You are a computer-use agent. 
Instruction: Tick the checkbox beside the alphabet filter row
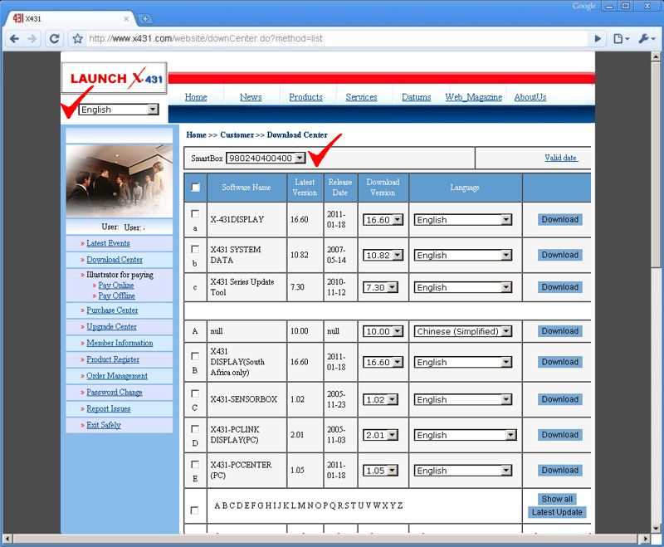[x=194, y=510]
